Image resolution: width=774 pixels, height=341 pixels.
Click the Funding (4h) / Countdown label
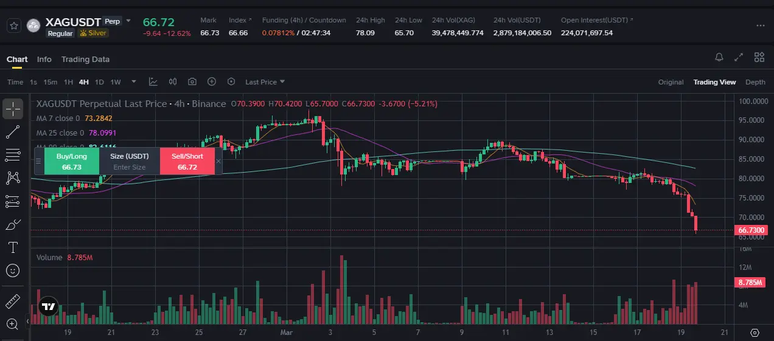pos(304,20)
